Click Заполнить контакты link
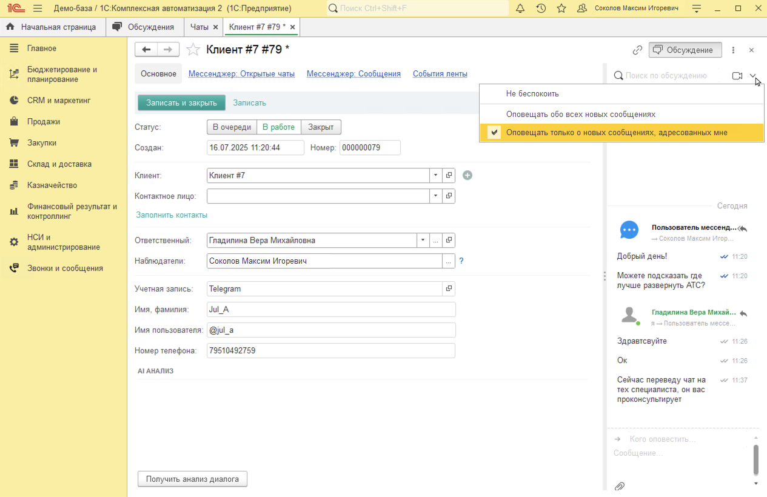The height and width of the screenshot is (497, 767). click(x=172, y=215)
